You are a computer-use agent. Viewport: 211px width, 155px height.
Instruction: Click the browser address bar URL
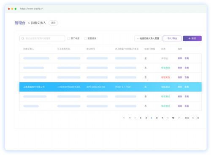[x=32, y=9]
